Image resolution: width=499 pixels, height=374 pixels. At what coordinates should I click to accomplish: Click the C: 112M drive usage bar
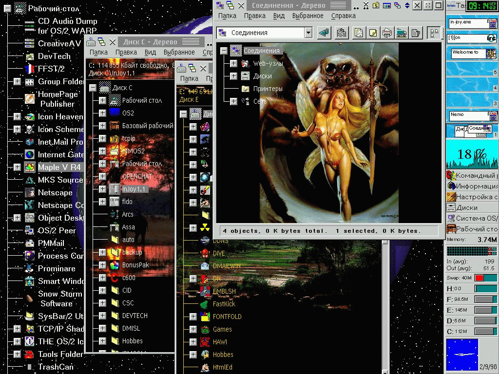tap(486, 331)
